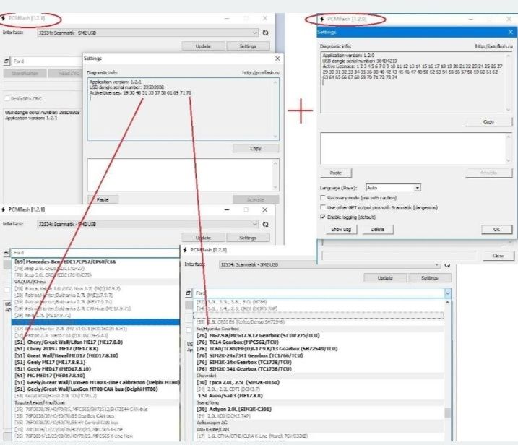Screen dimensions: 518x445
Task: Click the Diagnostic info box listing licenses 1 through 74
Action: click(416, 82)
